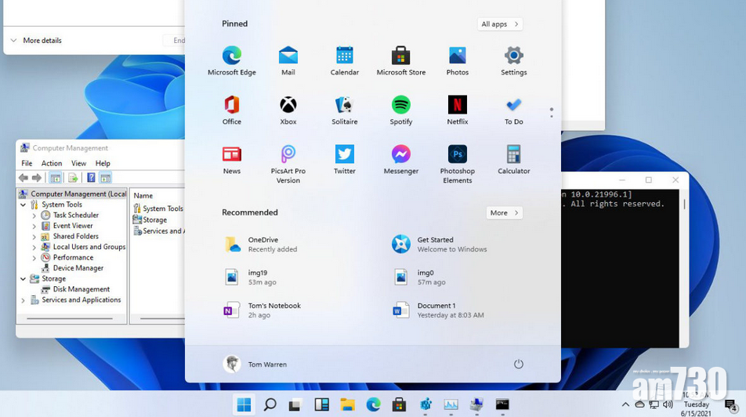
Task: Expand the Shared Folders node
Action: point(34,237)
